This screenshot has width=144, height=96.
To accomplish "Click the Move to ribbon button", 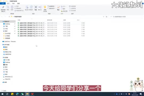I will tap(27, 8).
